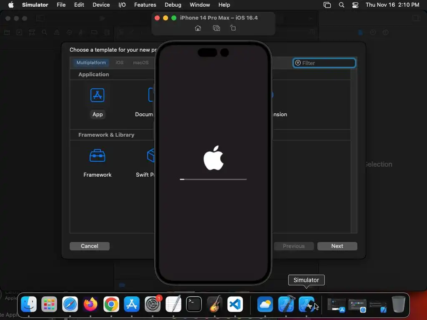Open Launchpad from the Dock

click(49, 304)
